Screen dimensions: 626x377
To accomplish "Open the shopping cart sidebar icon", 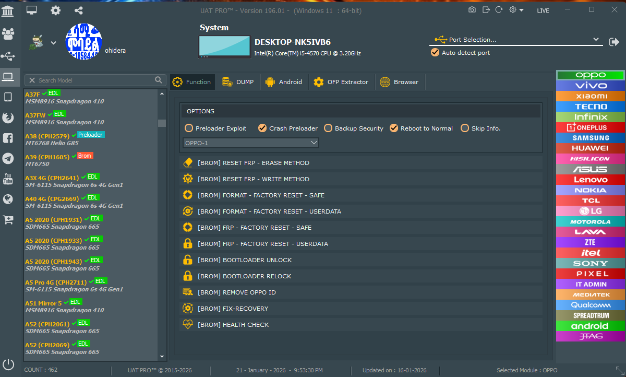I will click(x=8, y=220).
